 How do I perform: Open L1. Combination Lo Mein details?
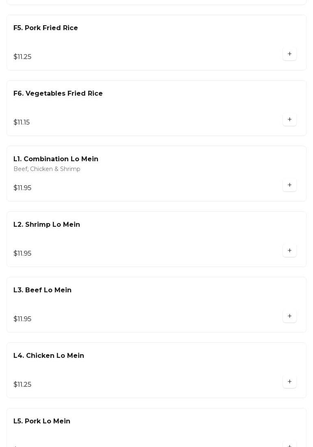[x=56, y=159]
